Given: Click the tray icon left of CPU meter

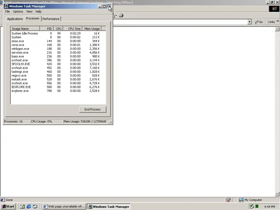Looking at the screenshot, I should coord(252,206).
